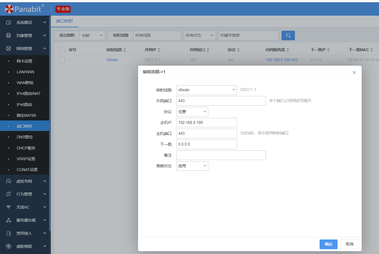Click the 192.168.0.199:443 server link
Image resolution: width=379 pixels, height=254 pixels.
pos(282,60)
